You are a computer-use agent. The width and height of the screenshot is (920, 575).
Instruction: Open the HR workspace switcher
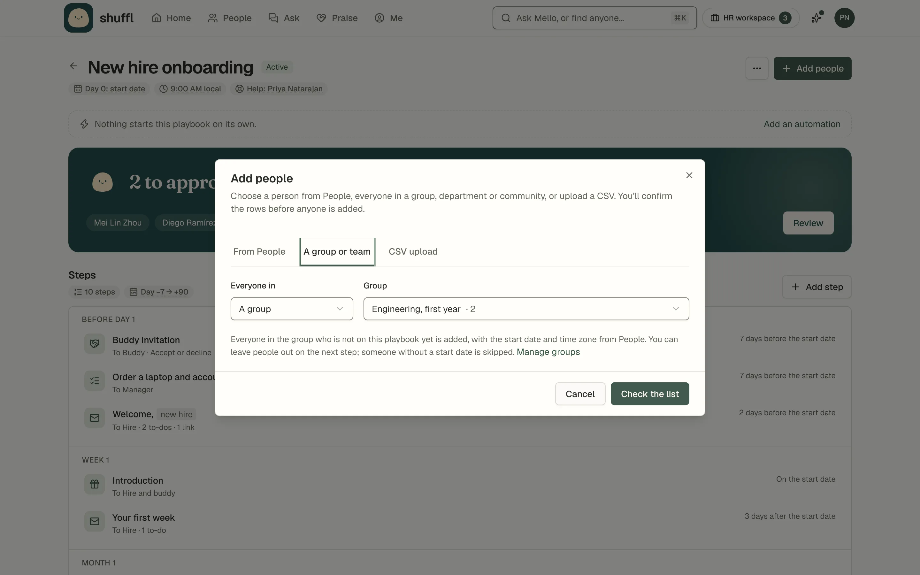[x=750, y=18]
